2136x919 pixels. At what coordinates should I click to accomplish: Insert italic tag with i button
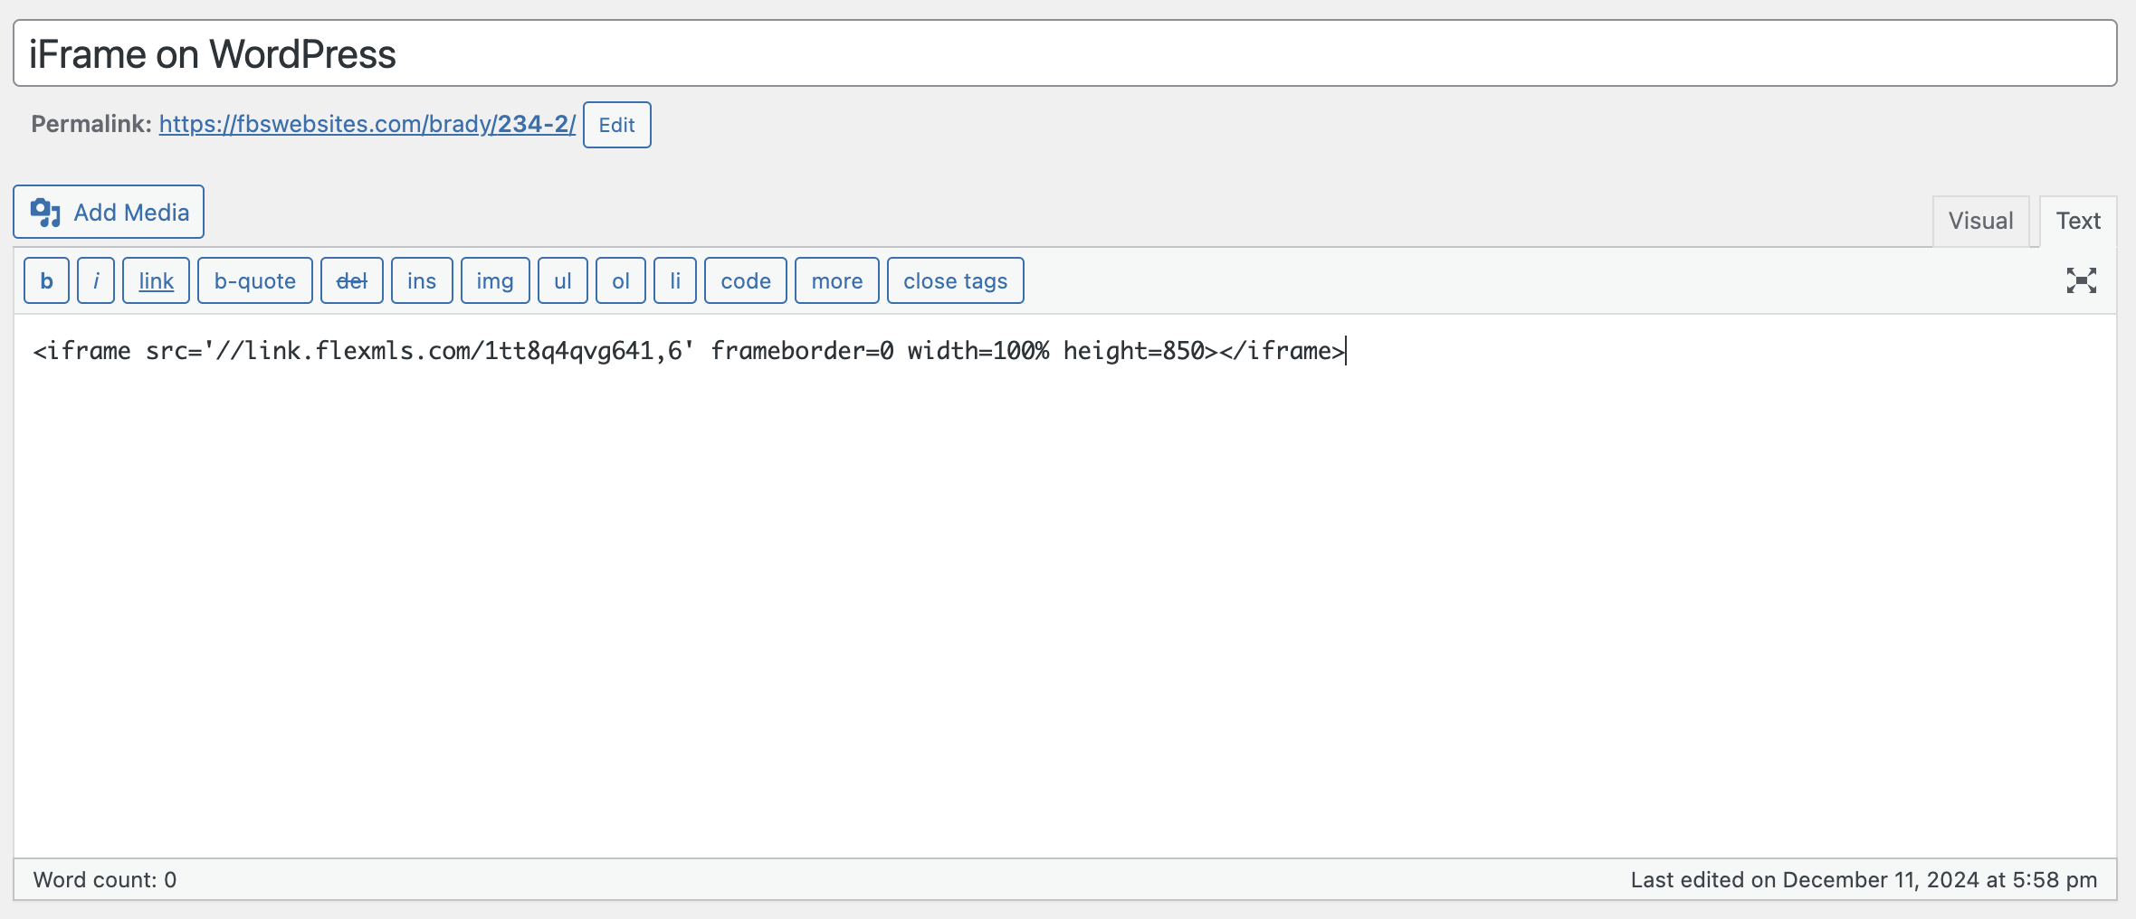click(96, 280)
